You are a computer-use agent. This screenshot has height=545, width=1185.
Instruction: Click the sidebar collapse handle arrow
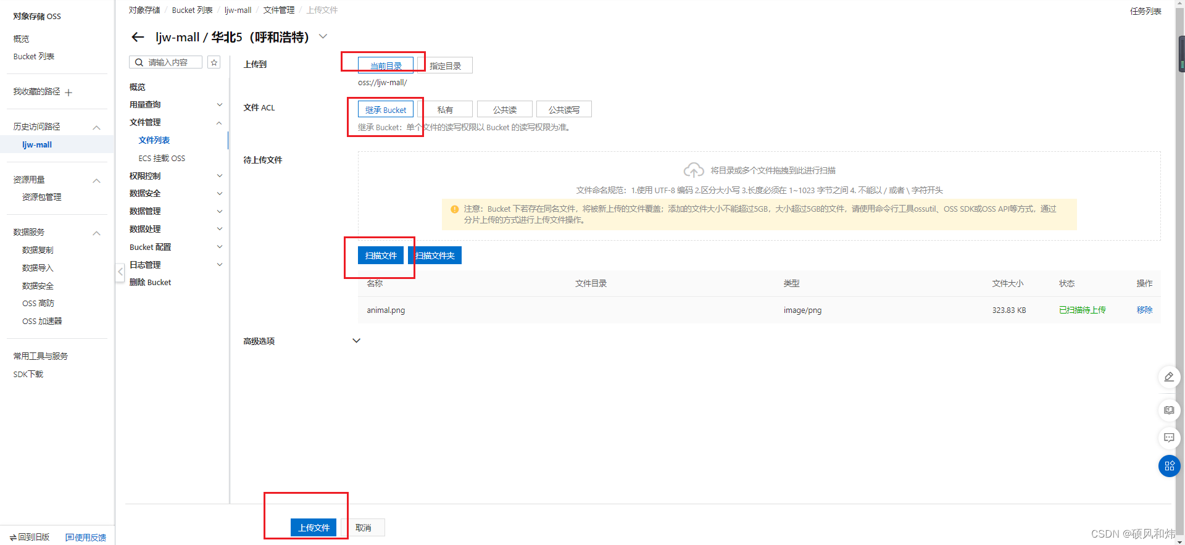click(x=120, y=272)
